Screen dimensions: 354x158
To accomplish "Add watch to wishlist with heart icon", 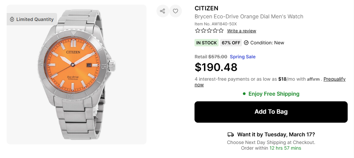I will [175, 11].
